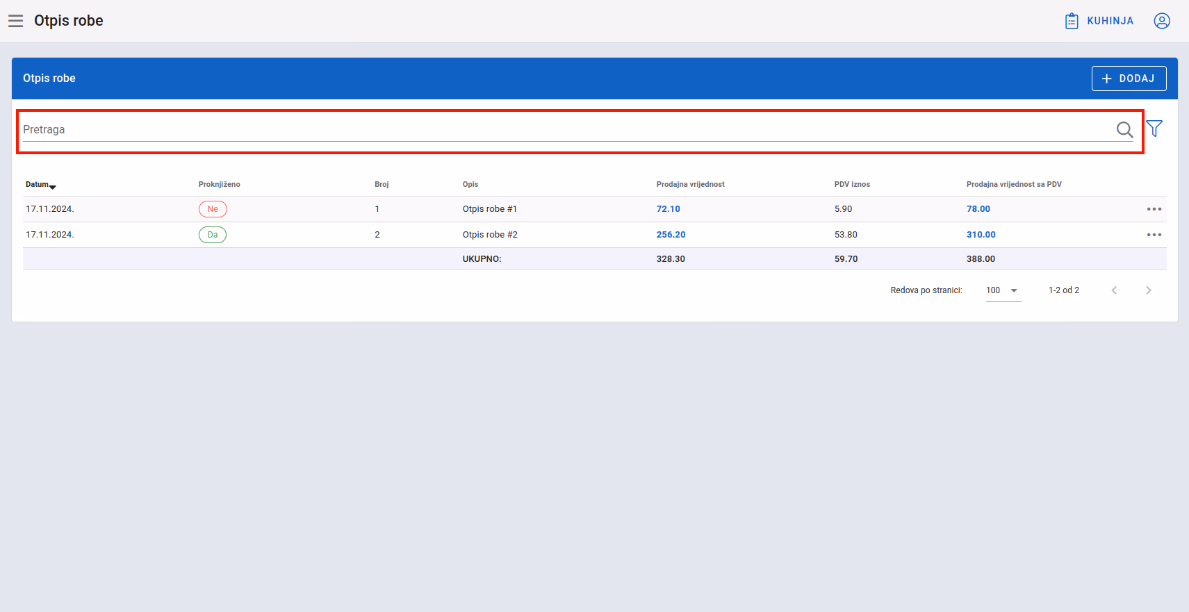Open more options for Otpis robe #2
Viewport: 1189px width, 612px height.
pyautogui.click(x=1154, y=235)
